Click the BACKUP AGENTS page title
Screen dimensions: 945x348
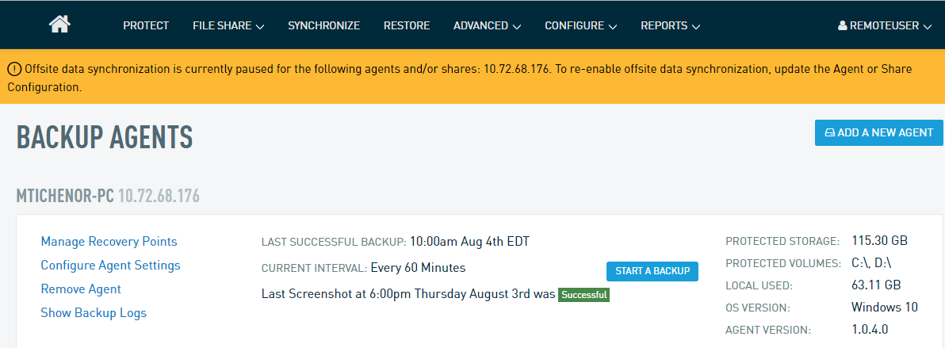click(x=105, y=137)
